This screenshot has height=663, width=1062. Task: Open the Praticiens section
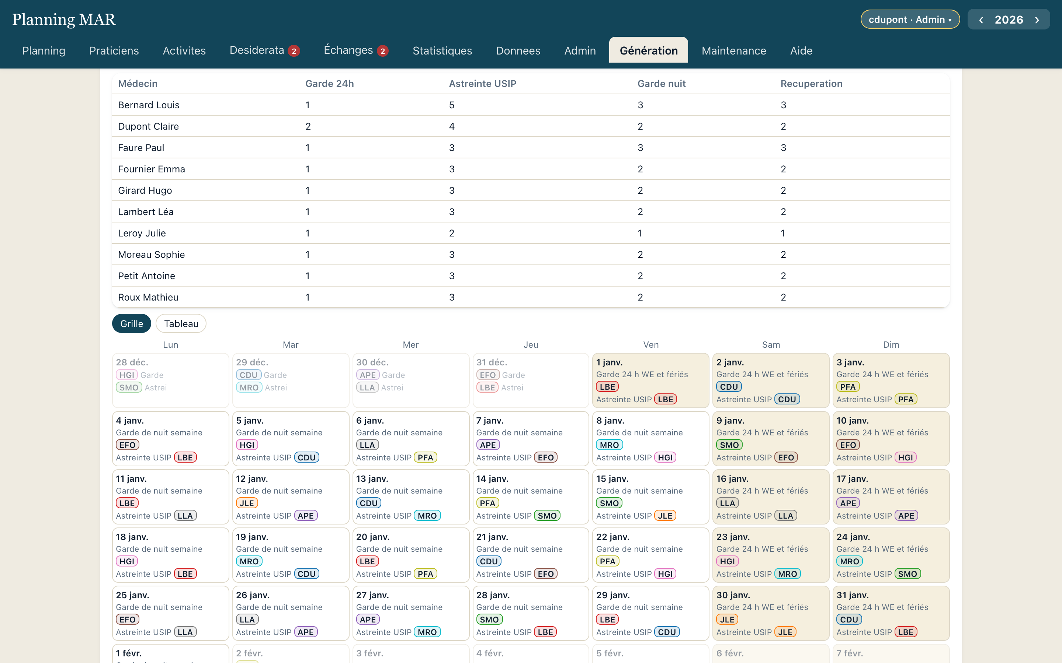[x=114, y=51]
